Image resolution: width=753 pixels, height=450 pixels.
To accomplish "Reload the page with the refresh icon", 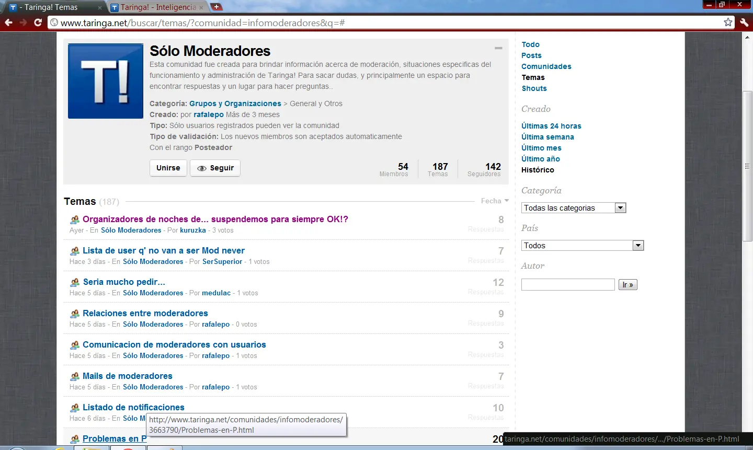I will [38, 22].
